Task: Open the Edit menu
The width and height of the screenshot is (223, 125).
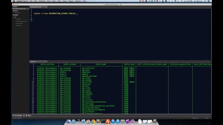Action: 36,1
